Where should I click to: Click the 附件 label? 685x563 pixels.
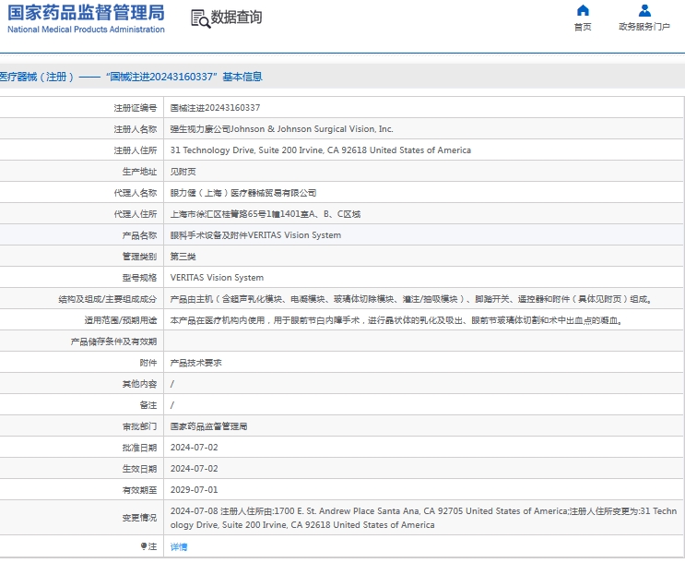[148, 363]
